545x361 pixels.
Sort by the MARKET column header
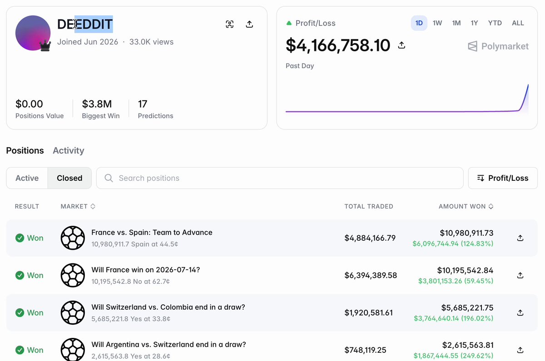78,206
